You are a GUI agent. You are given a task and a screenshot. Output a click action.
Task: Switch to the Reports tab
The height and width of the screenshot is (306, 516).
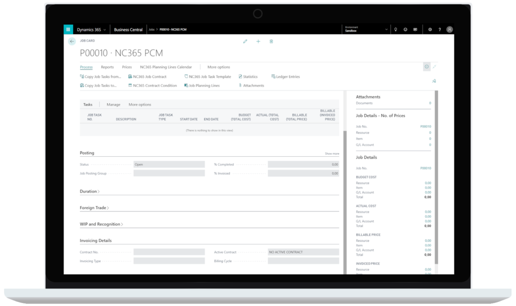click(x=107, y=67)
